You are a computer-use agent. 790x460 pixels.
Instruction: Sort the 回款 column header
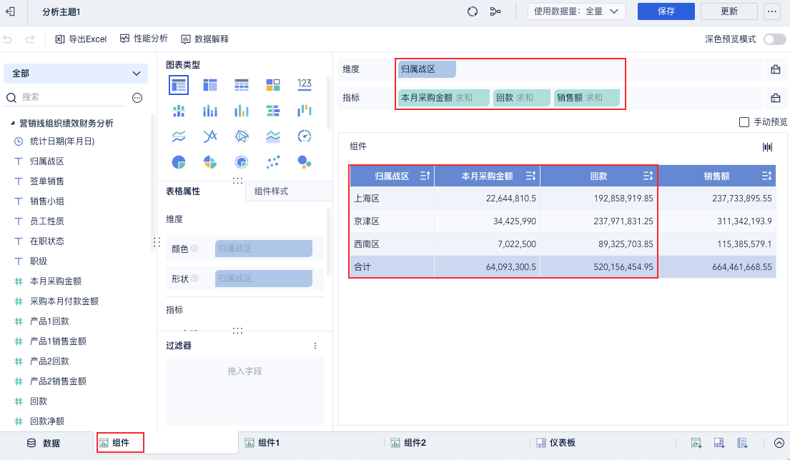pos(648,176)
